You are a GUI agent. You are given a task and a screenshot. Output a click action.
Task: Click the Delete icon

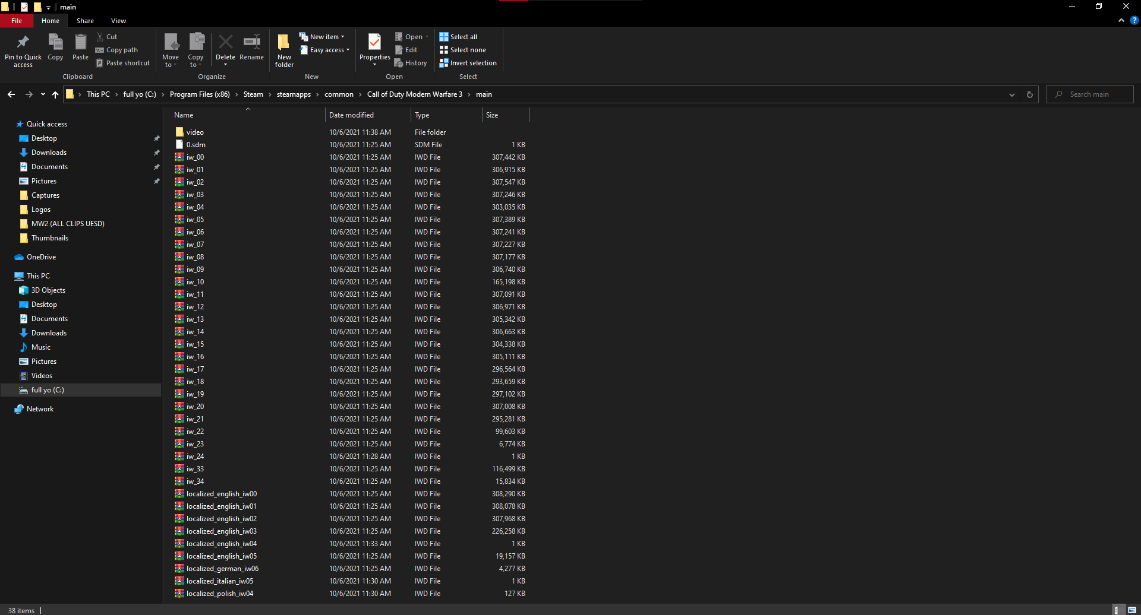pyautogui.click(x=225, y=49)
